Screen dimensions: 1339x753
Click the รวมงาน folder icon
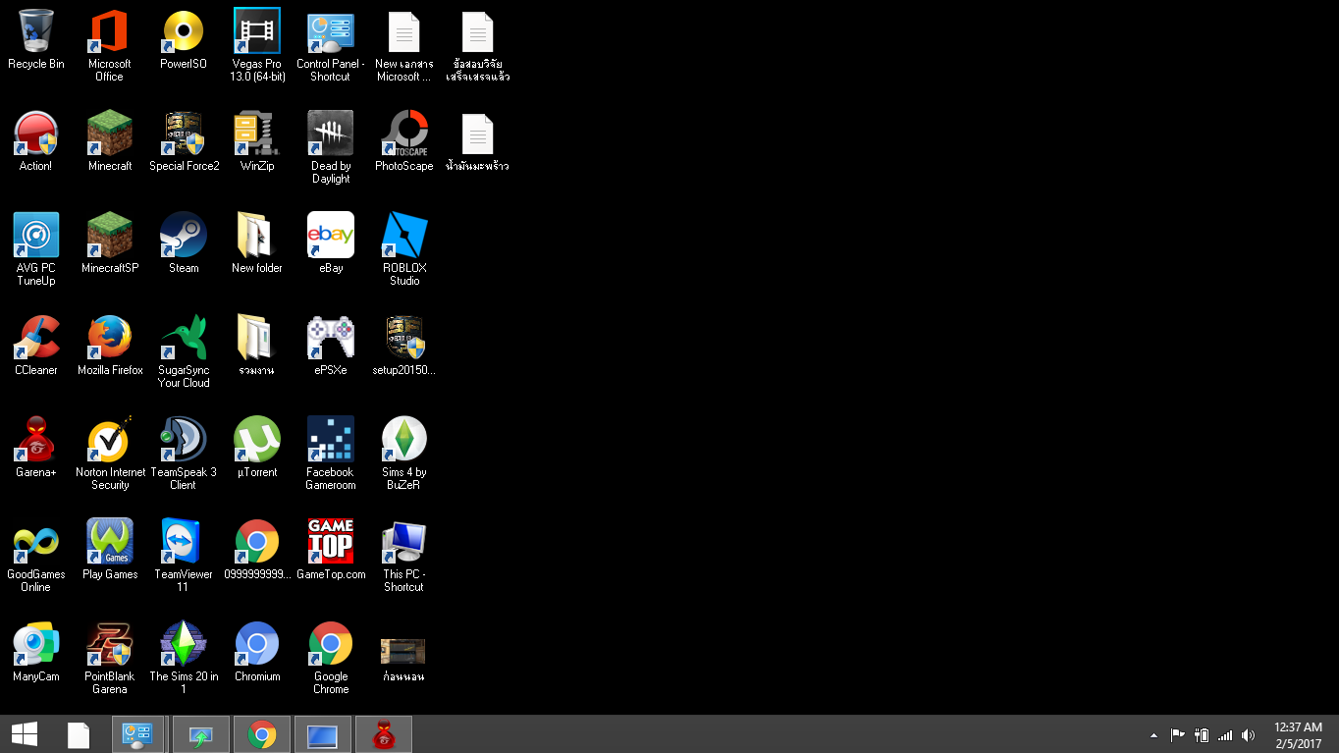(257, 338)
